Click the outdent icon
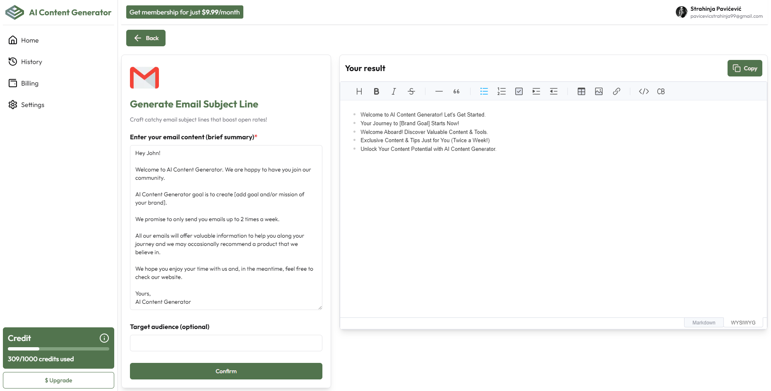The width and height of the screenshot is (771, 391). click(x=554, y=91)
